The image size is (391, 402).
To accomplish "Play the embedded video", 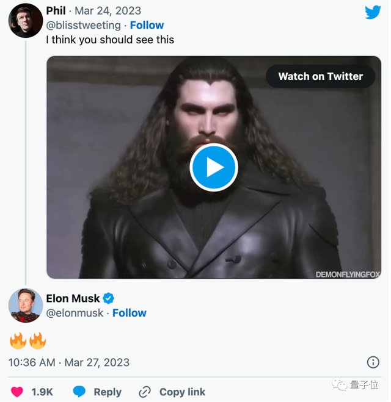I will [x=213, y=167].
